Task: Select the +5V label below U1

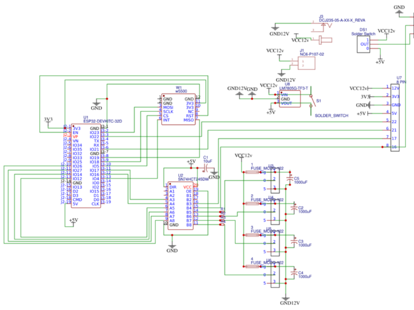Action: [x=73, y=220]
